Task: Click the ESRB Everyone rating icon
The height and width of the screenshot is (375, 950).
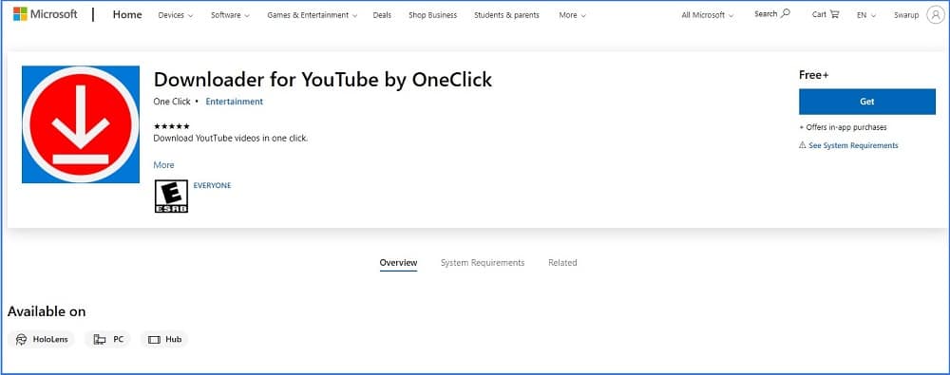Action: coord(171,197)
